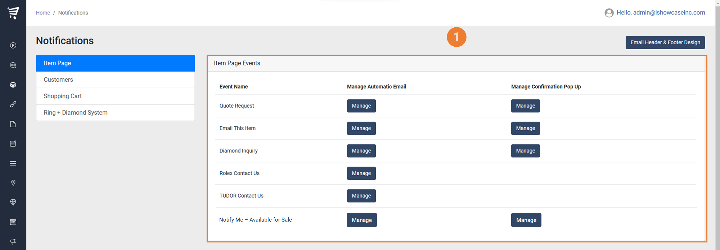
Task: Open the paintbrush design sidebar icon
Action: pos(13,104)
